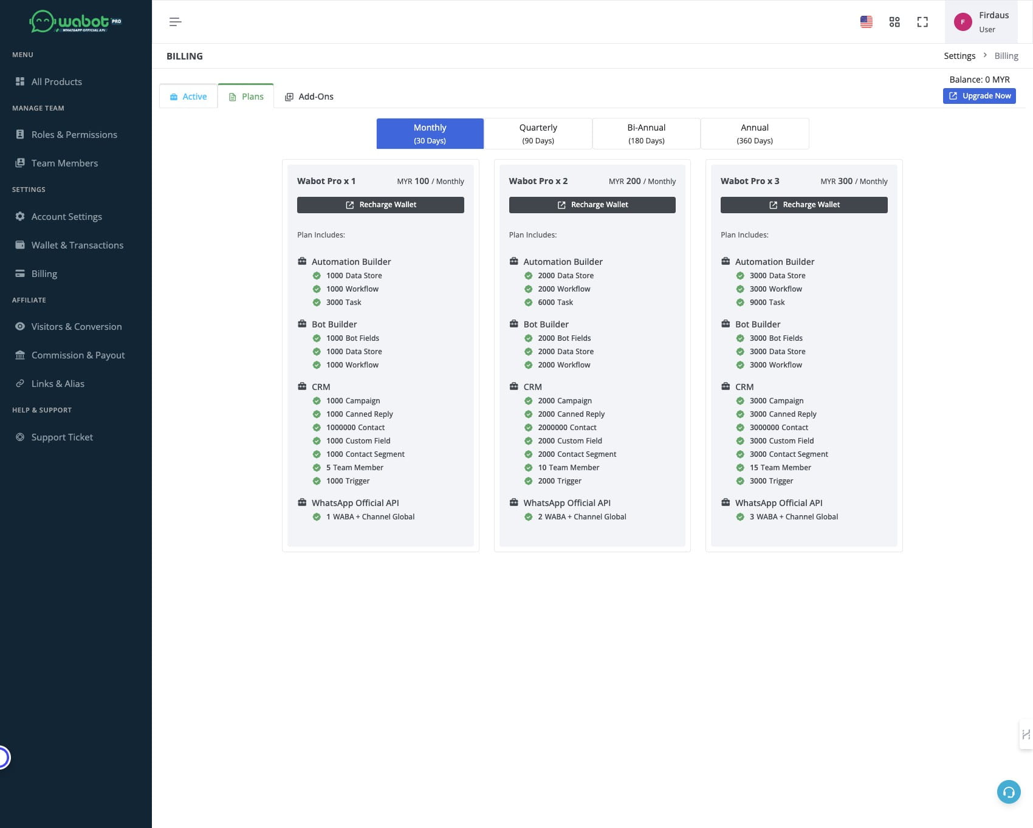Click the right-edge settings panel toggle
This screenshot has height=828, width=1033.
pyautogui.click(x=1026, y=734)
